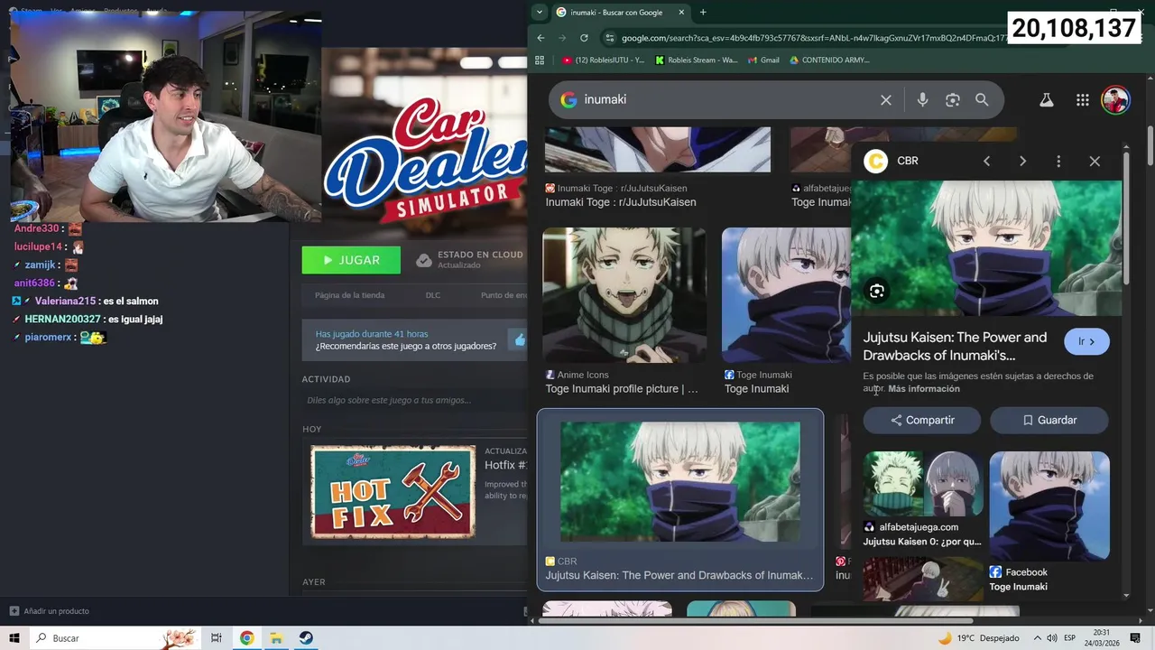Click the thumbs-up recommend button in Steam
The image size is (1155, 650).
[x=519, y=339]
